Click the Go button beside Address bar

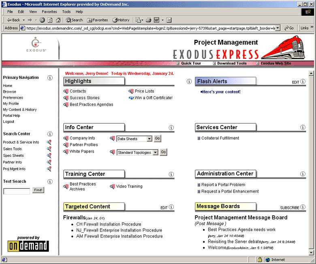(289, 28)
